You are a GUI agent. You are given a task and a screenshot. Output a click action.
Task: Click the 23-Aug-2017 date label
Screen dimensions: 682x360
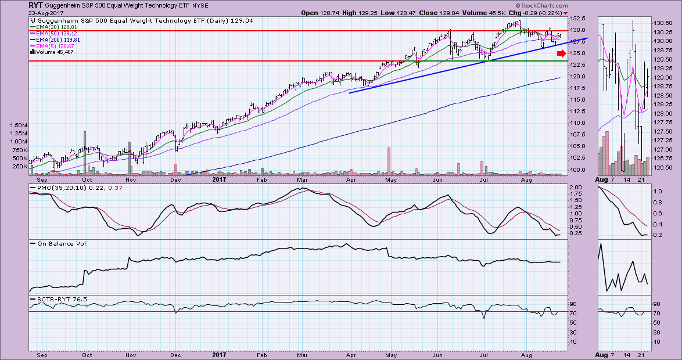pyautogui.click(x=46, y=13)
